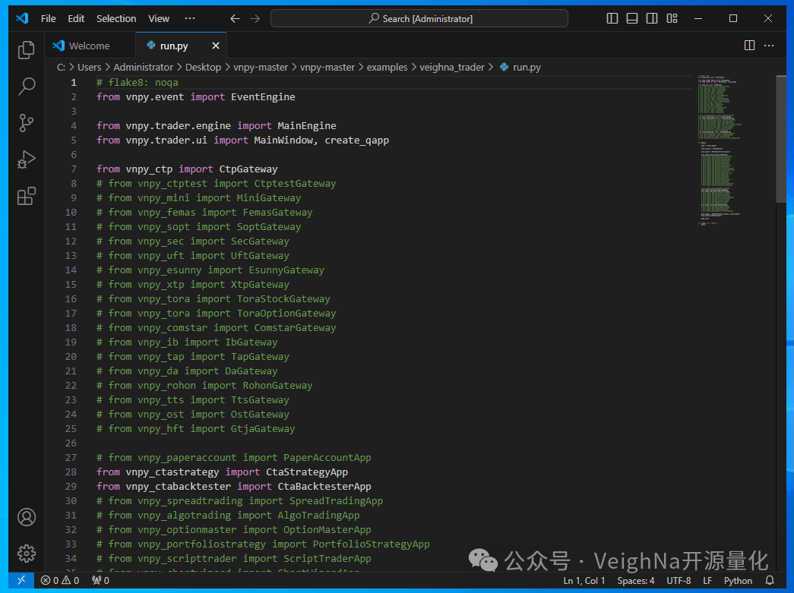This screenshot has height=593, width=794.
Task: Open the Manage gear icon
Action: tap(27, 553)
